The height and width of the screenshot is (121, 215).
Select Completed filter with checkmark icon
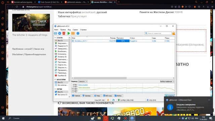coord(61,48)
